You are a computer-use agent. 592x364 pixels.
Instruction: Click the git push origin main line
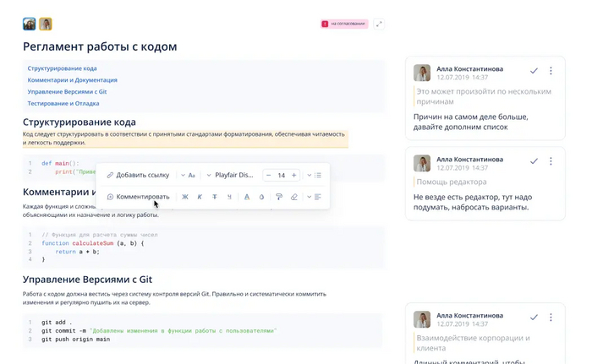click(x=75, y=340)
